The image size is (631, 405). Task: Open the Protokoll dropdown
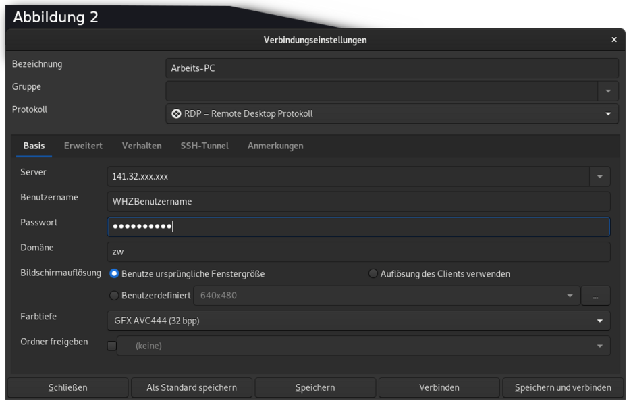pyautogui.click(x=392, y=114)
